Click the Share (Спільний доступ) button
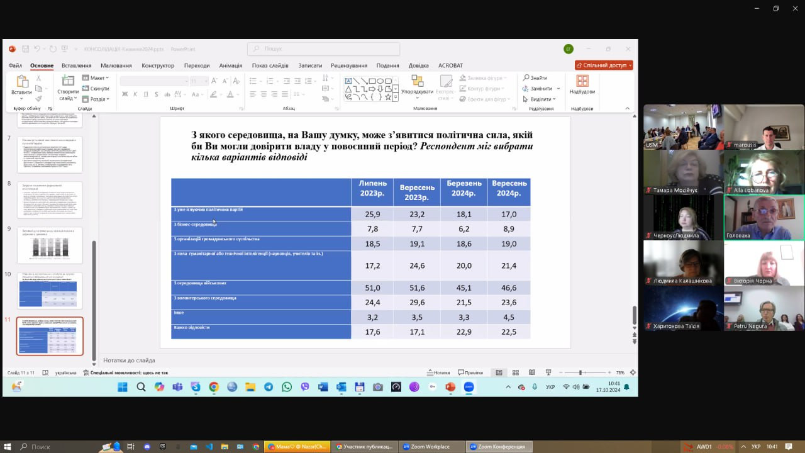805x453 pixels. (604, 65)
